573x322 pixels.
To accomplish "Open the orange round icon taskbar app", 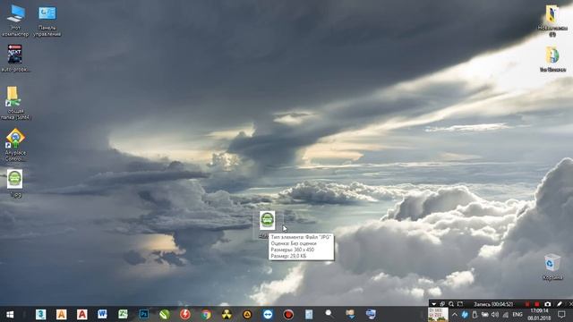I will pyautogui.click(x=247, y=314).
